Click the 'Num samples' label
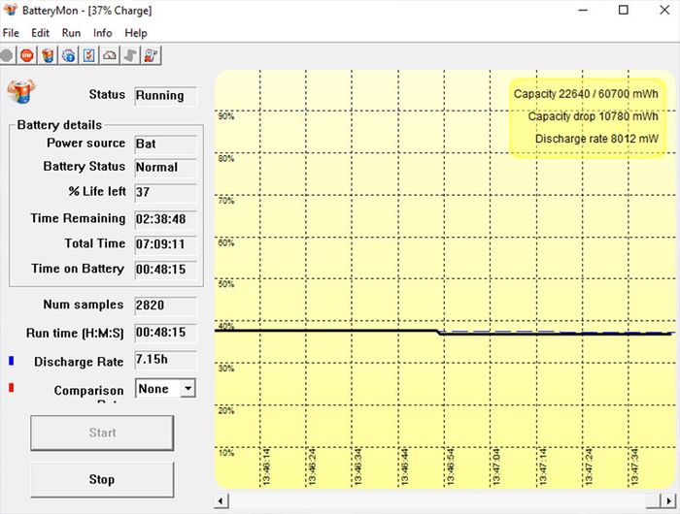This screenshot has height=514, width=680. pos(84,305)
